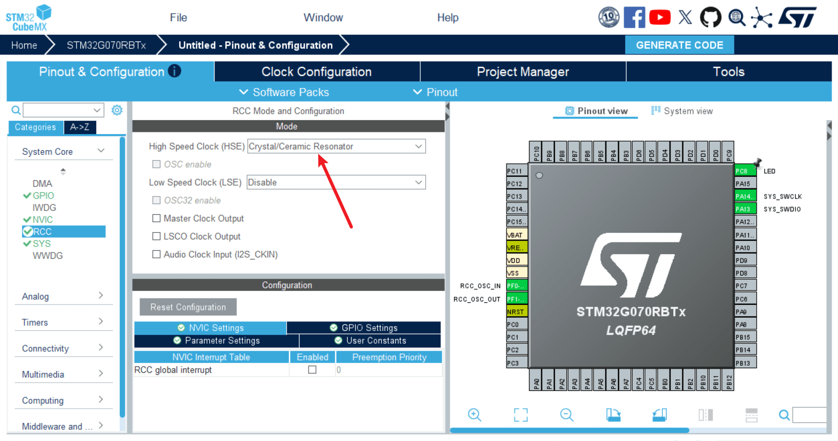This screenshot has height=441, width=838.
Task: Enable the Master Clock Output checkbox
Action: coord(157,218)
